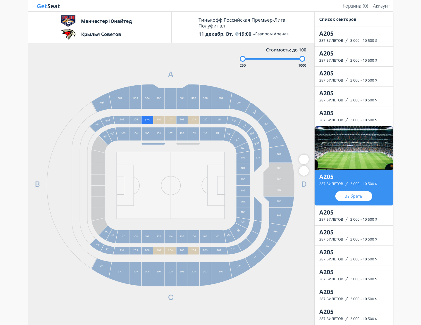421x325 pixels.
Task: Click the Выбрать button
Action: [x=353, y=196]
